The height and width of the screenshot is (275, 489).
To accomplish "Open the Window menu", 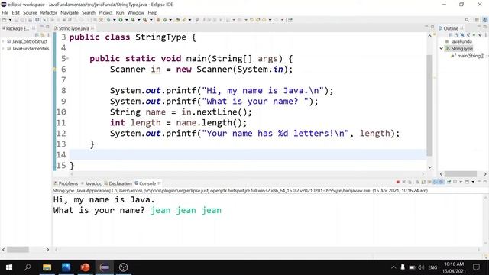I will coord(136,12).
